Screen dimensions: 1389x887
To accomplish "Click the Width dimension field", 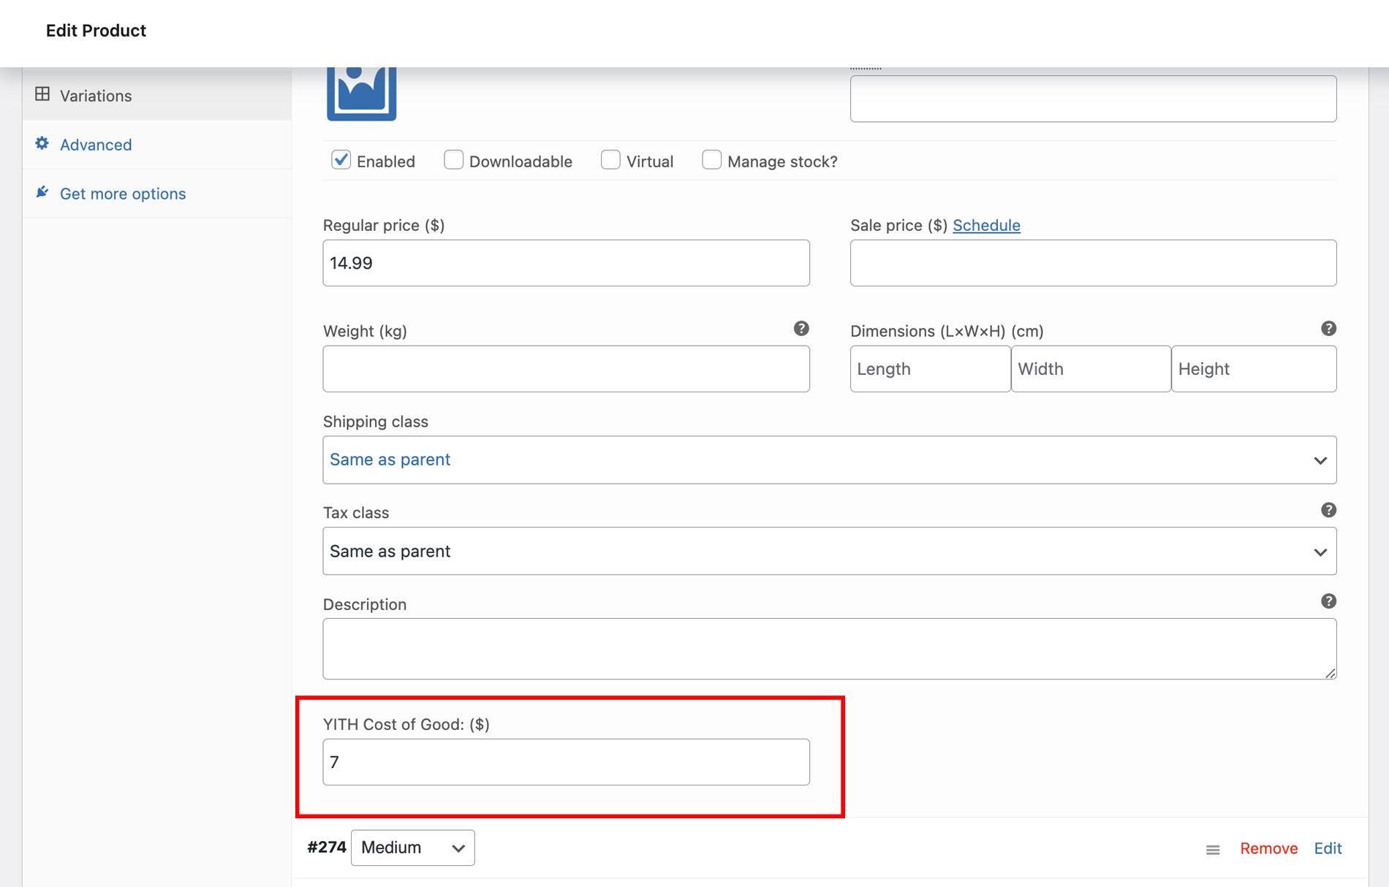I will pyautogui.click(x=1091, y=369).
